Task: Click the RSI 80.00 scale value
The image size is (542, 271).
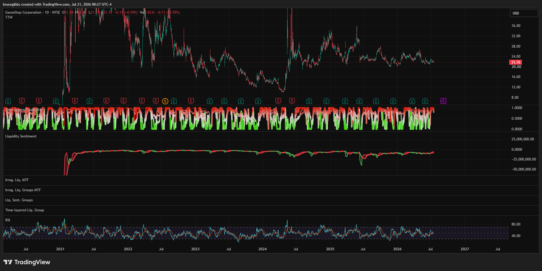Action: pos(516,224)
